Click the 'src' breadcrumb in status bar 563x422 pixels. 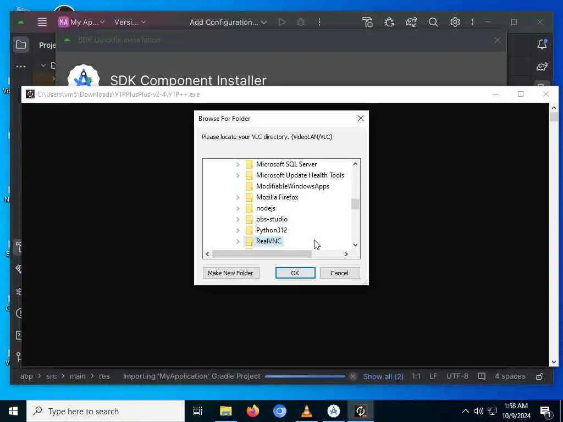coord(51,376)
